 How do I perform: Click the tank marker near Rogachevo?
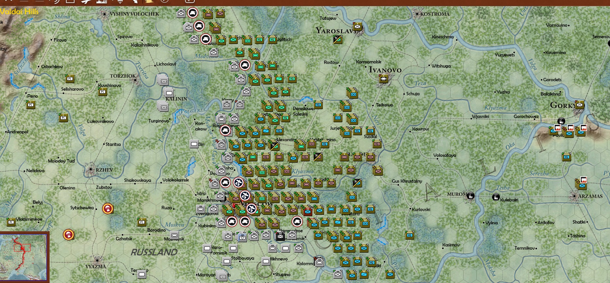coord(225,130)
